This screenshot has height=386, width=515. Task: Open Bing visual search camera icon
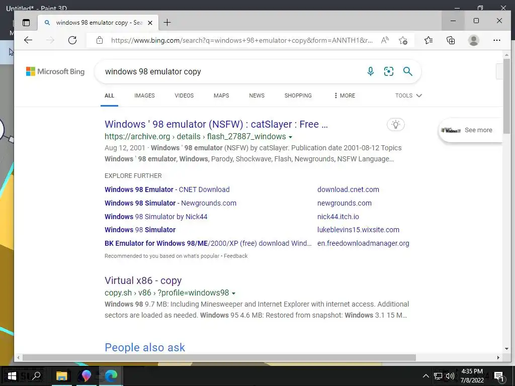coord(389,71)
